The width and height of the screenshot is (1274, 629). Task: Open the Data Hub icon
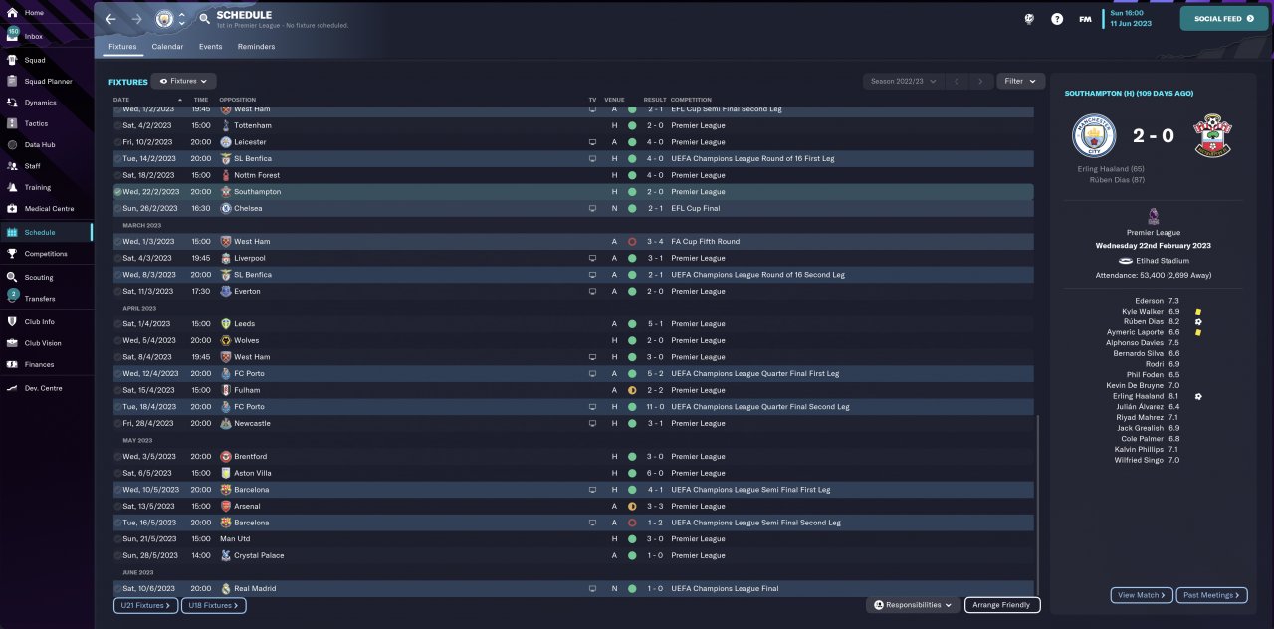[13, 144]
